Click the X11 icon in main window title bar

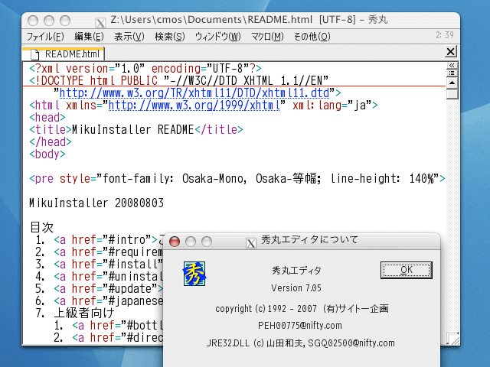100,22
